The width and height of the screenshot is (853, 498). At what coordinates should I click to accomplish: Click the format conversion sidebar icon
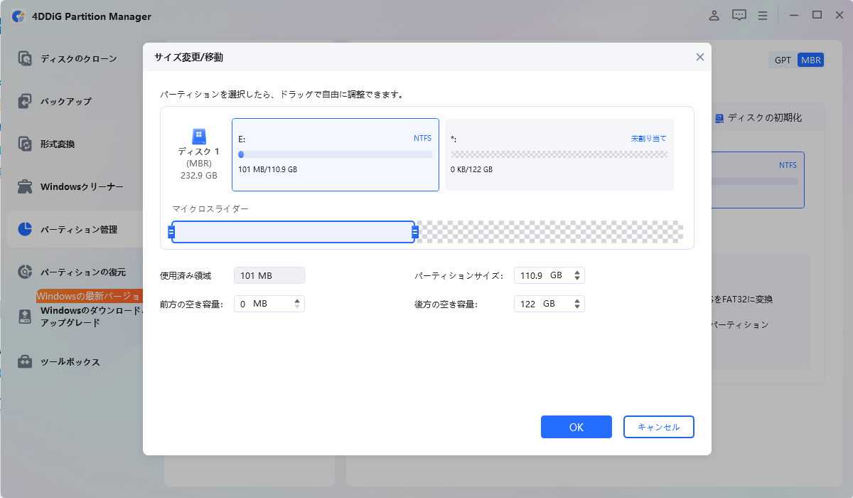pyautogui.click(x=25, y=144)
